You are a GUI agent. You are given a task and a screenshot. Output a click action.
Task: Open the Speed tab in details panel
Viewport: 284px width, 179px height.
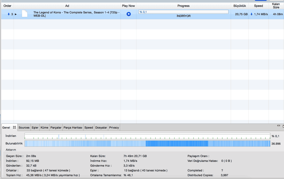coord(89,128)
